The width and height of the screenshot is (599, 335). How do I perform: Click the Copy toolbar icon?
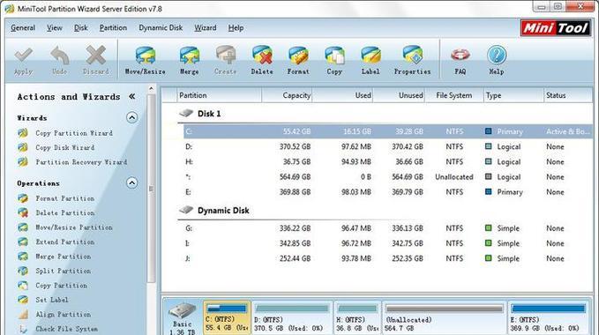coord(334,56)
